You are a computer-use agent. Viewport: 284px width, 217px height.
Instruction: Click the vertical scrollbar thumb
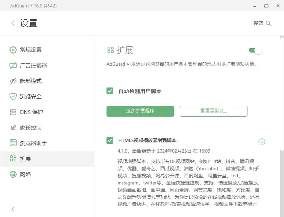[x=282, y=94]
